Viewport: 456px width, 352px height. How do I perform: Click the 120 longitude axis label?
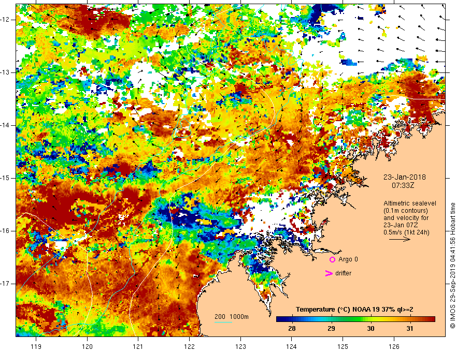tap(87, 346)
